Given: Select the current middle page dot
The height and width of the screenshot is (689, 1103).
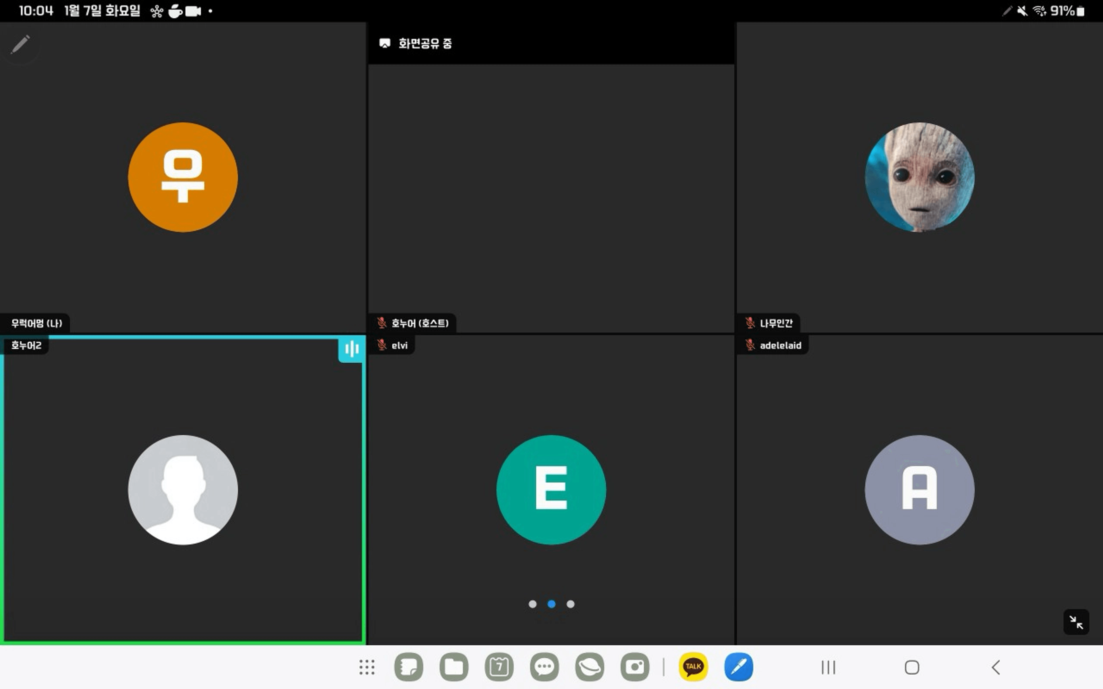Looking at the screenshot, I should pyautogui.click(x=551, y=604).
